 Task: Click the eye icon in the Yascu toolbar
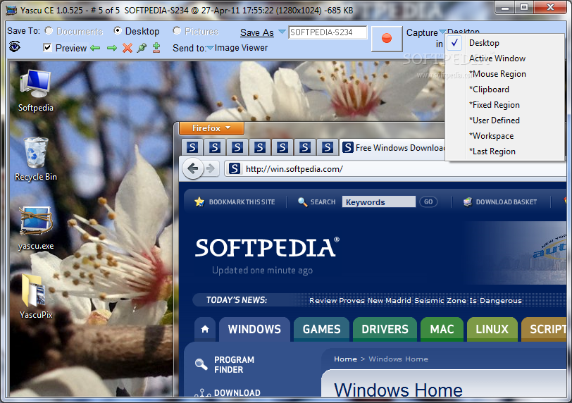click(x=14, y=46)
